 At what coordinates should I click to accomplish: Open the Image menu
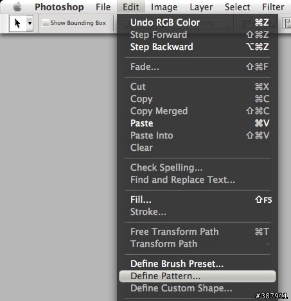coord(164,7)
